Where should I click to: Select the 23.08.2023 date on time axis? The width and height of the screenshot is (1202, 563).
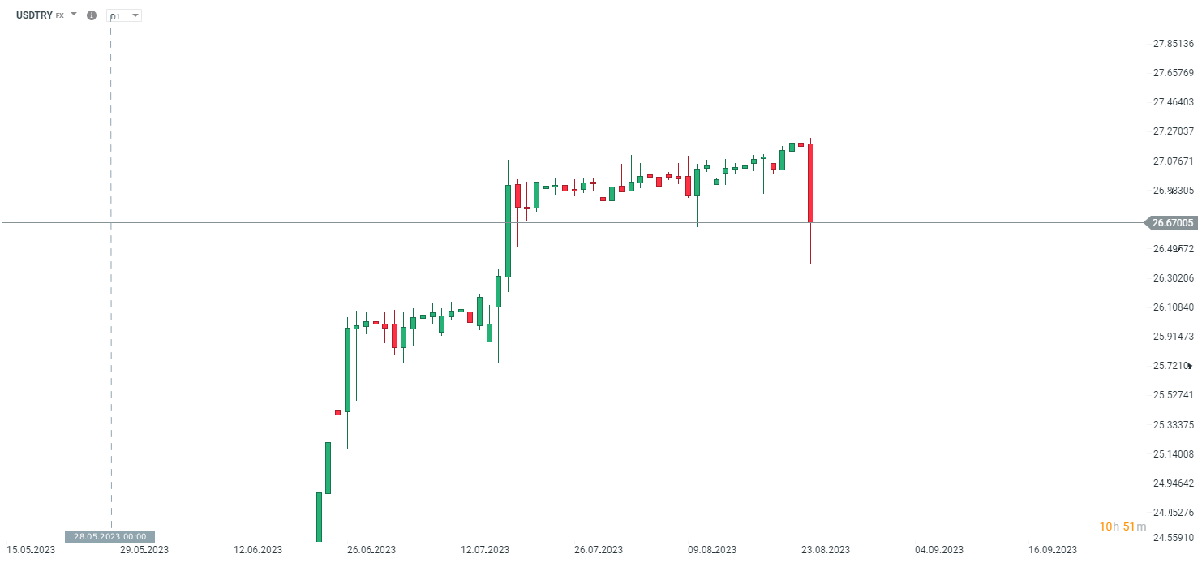826,550
